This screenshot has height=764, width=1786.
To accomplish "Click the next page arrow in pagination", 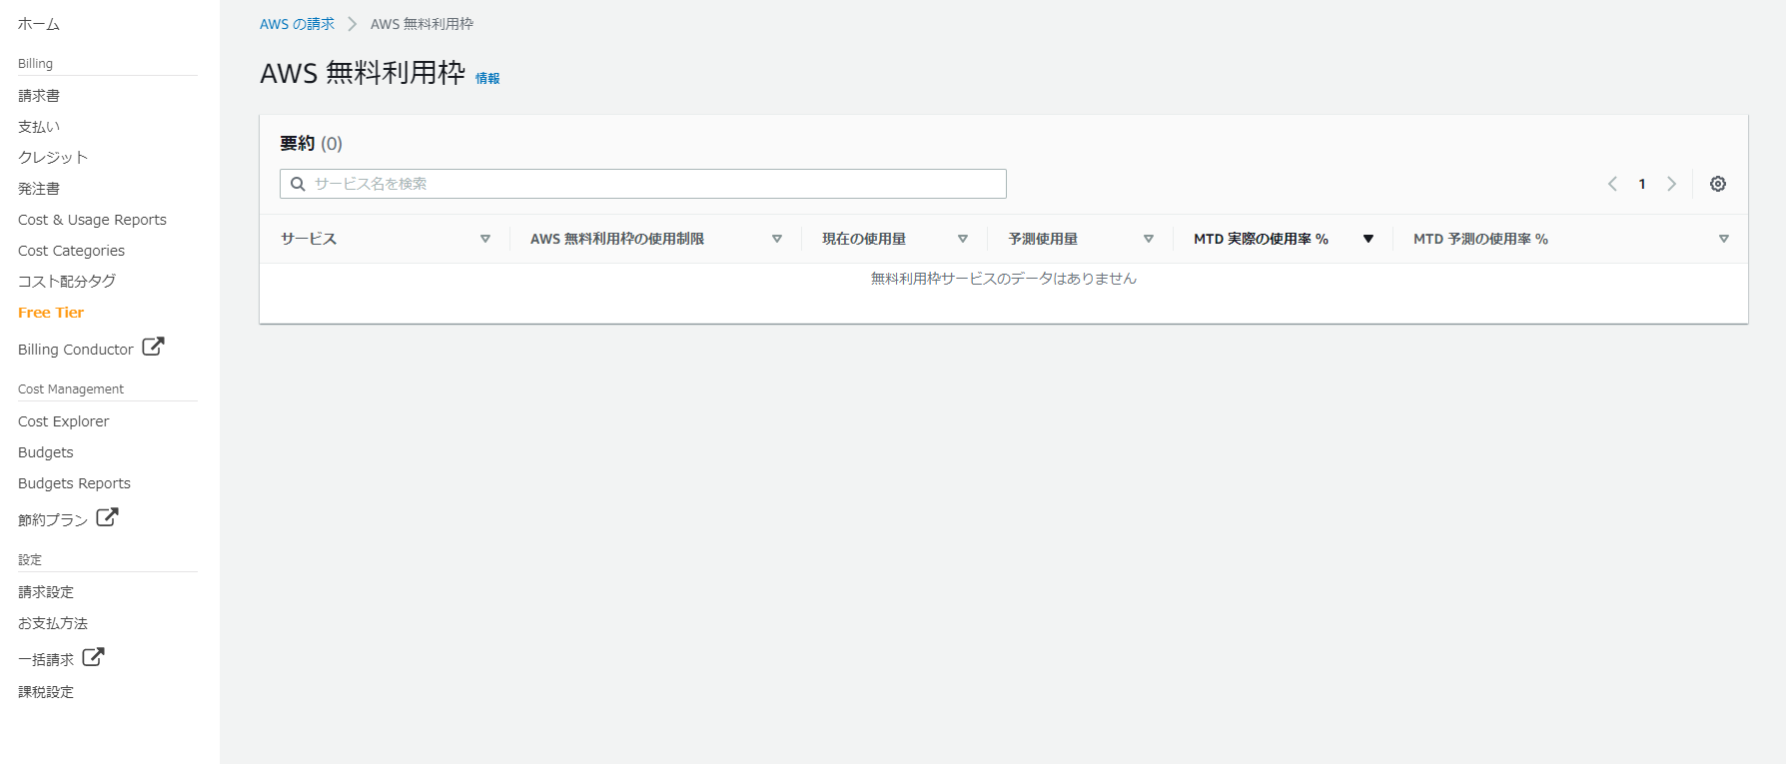I will [1671, 184].
